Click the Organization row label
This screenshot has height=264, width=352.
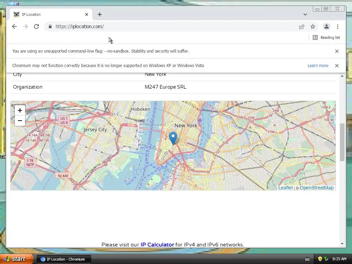tap(27, 87)
